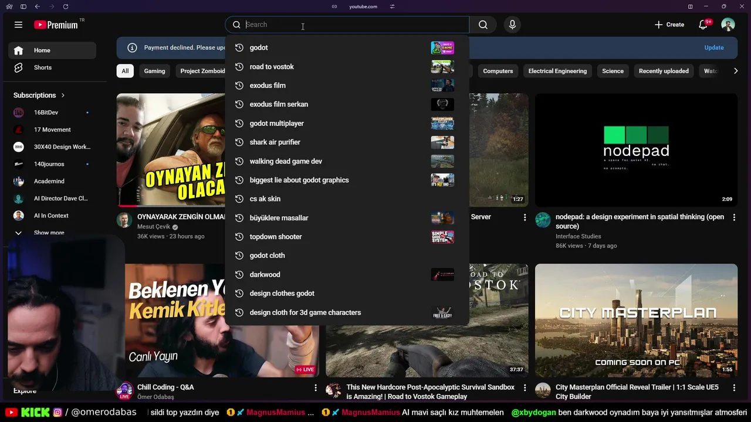
Task: Open the 17 Movement channel
Action: click(x=52, y=130)
